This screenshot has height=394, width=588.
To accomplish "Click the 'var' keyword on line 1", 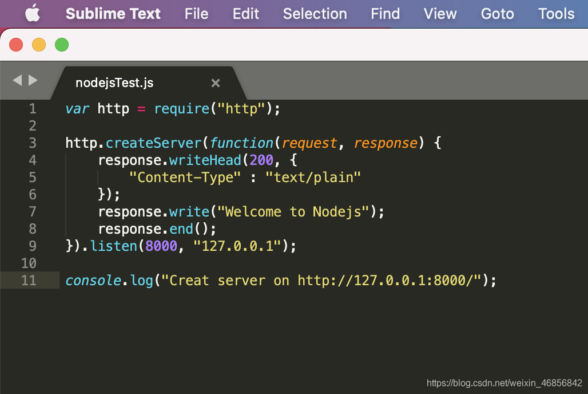I will [77, 109].
